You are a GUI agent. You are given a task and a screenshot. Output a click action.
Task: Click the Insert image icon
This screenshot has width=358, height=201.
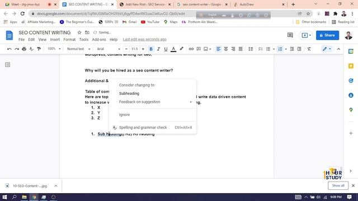(206, 49)
